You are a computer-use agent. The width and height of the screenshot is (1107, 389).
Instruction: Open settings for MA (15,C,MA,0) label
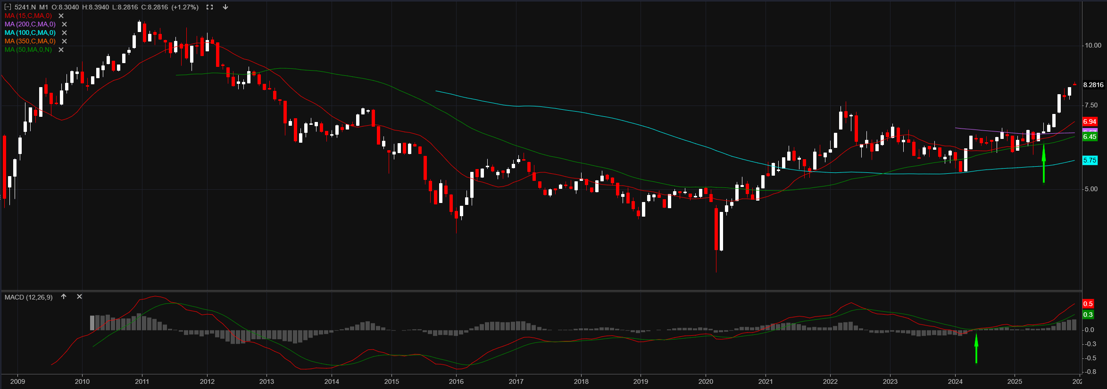[28, 16]
